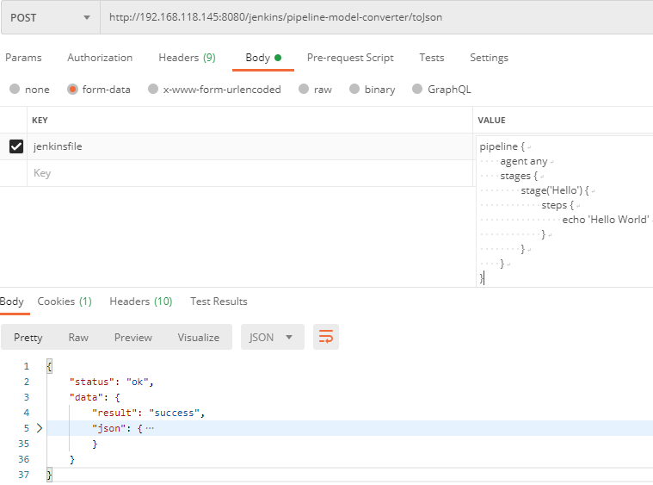Click the jenkinsfile key cell
The width and height of the screenshot is (653, 485).
point(249,146)
